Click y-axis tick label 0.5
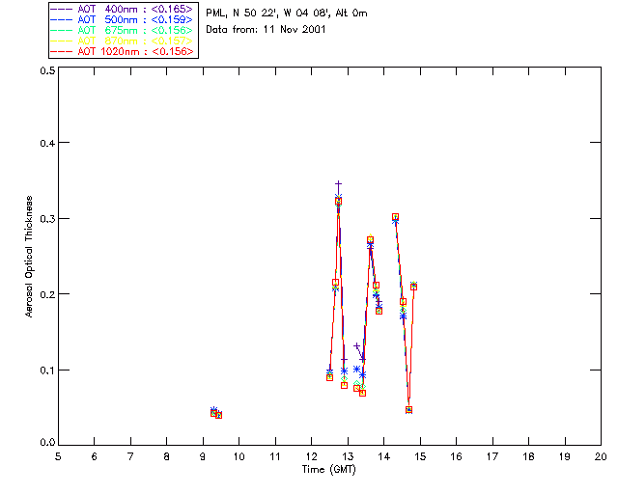618x494 pixels. pos(47,70)
